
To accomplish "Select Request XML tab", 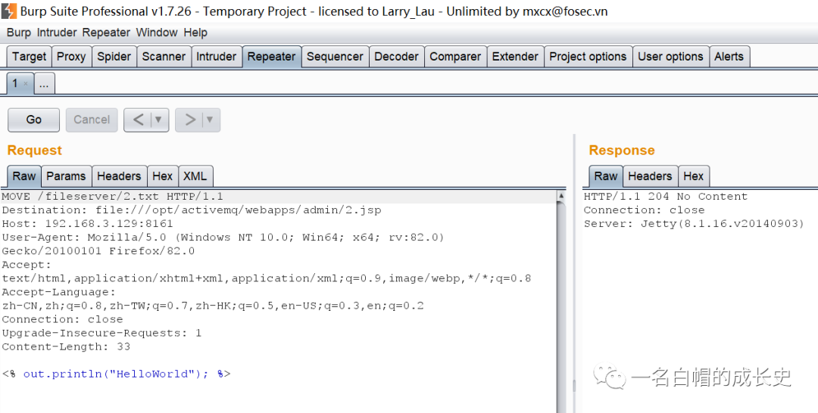I will (x=195, y=176).
